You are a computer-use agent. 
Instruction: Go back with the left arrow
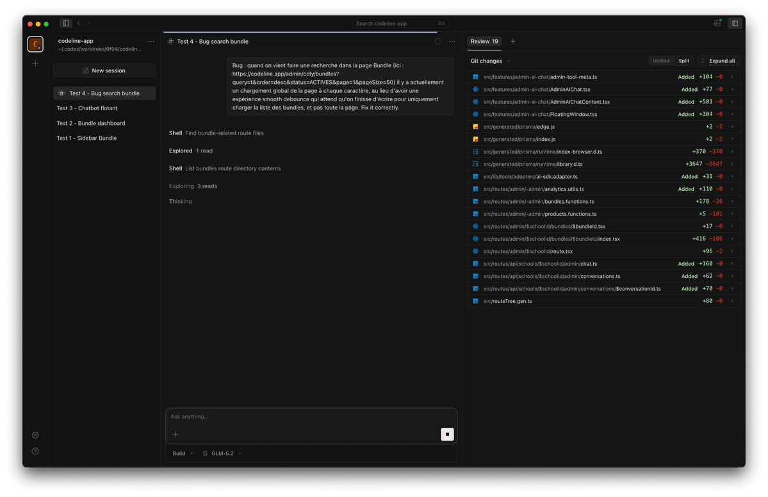coord(78,23)
